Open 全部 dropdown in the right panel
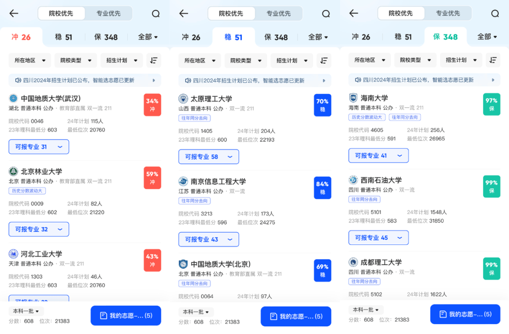This screenshot has width=509, height=334. 487,37
